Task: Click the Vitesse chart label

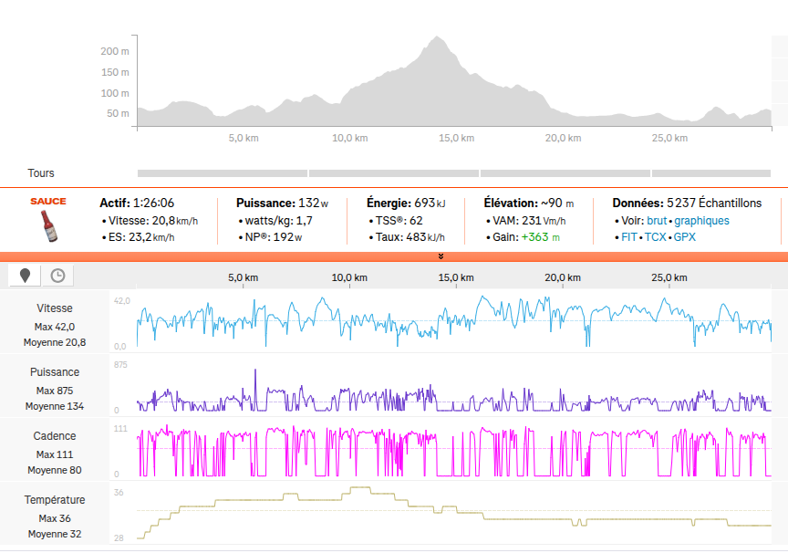Action: tap(55, 308)
